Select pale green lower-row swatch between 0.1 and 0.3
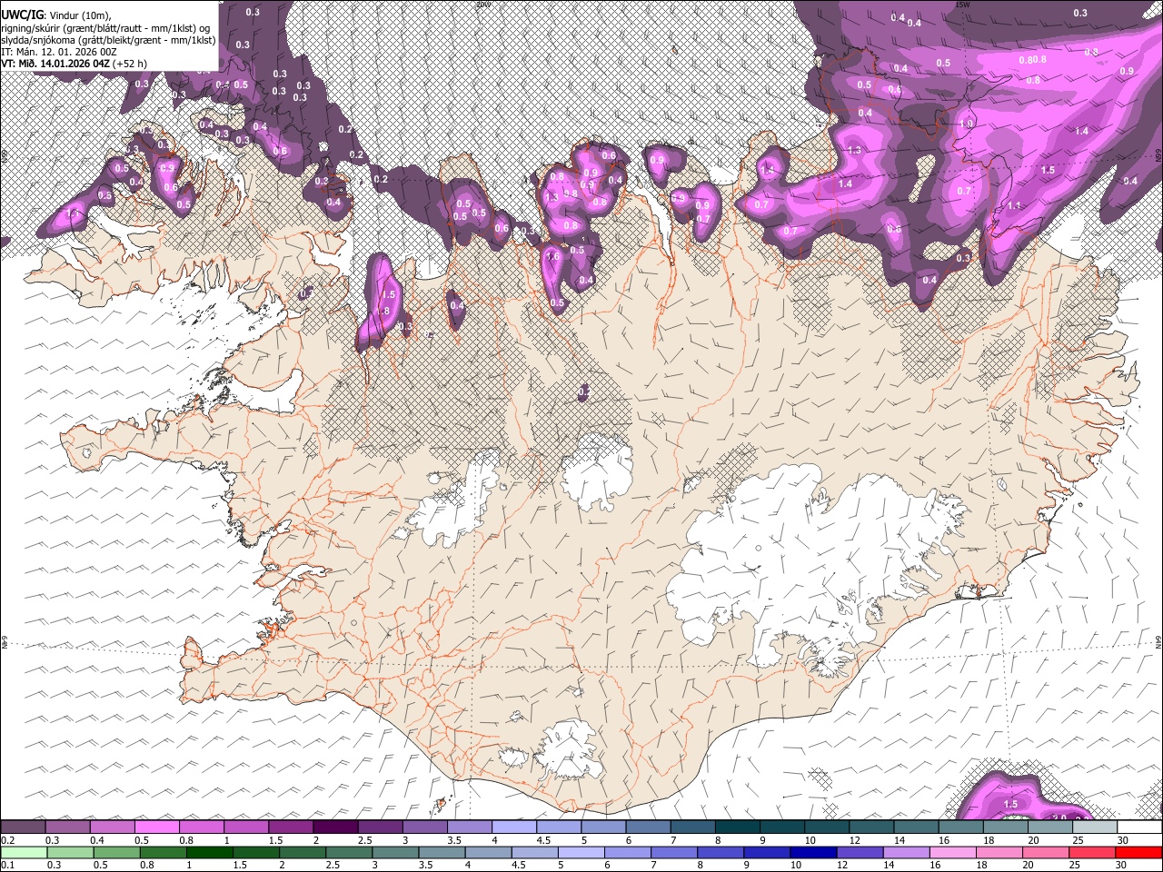This screenshot has height=872, width=1163. pyautogui.click(x=24, y=852)
